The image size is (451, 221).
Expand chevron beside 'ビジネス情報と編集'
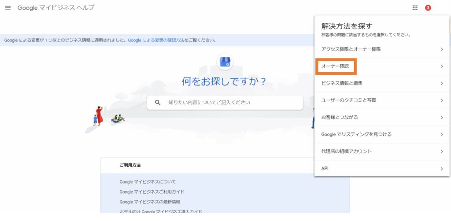coord(442,83)
